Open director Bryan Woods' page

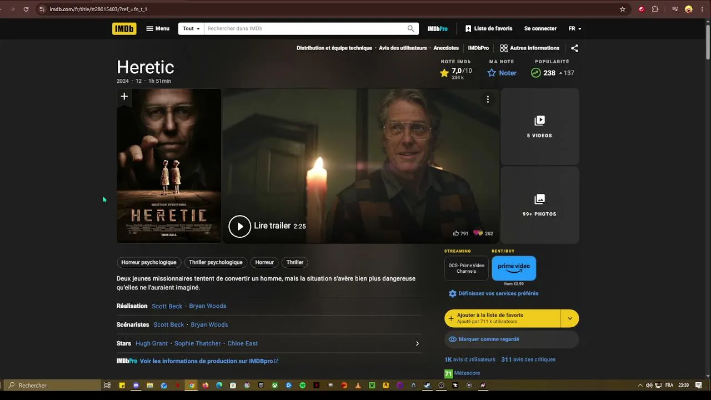click(x=208, y=306)
